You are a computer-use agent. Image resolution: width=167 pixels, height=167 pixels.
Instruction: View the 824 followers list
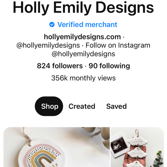[60, 66]
